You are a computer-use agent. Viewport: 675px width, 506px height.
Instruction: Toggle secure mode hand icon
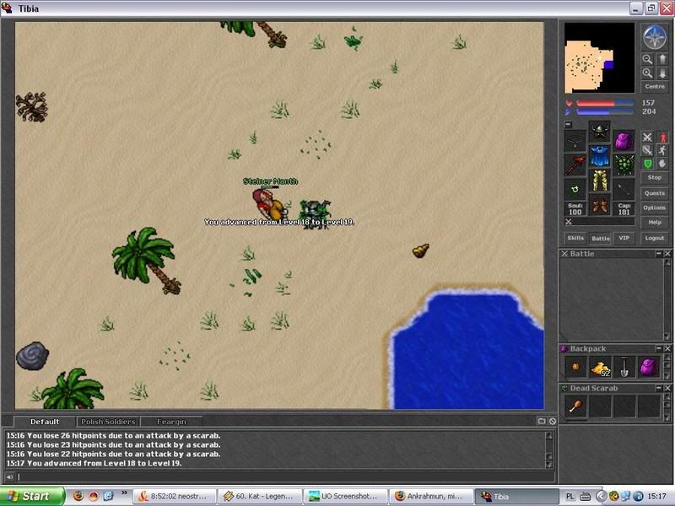[662, 164]
